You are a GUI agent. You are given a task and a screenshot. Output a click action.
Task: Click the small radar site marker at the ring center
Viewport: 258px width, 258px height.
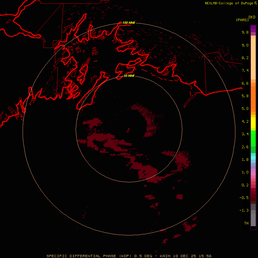click(128, 130)
